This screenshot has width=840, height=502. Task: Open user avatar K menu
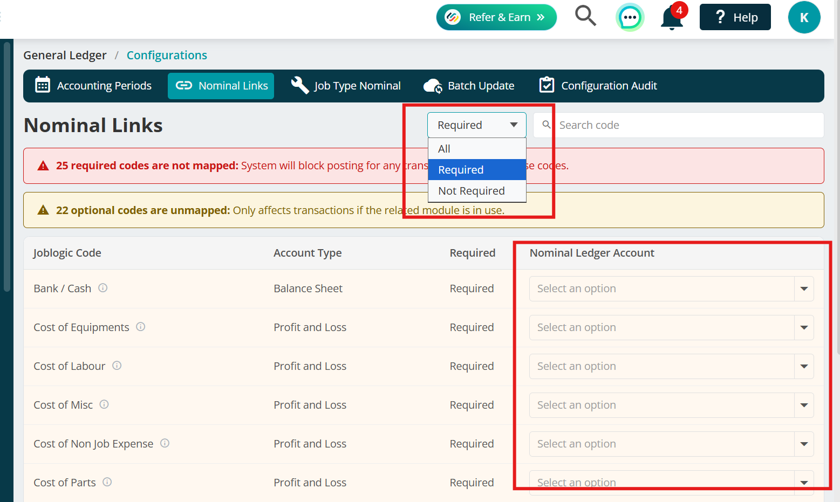click(x=804, y=17)
